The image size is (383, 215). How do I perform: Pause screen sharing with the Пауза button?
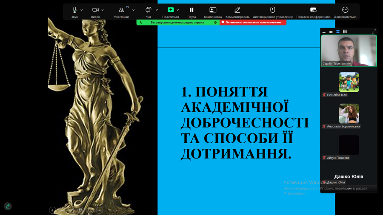[191, 10]
